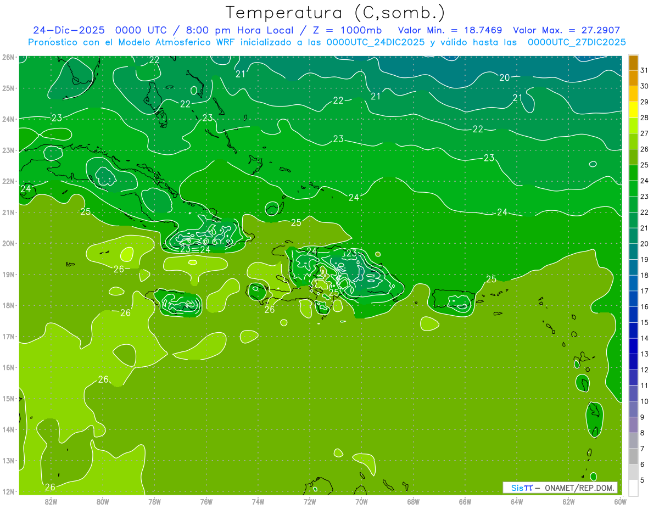The width and height of the screenshot is (659, 509).
Task: Click the color scale value label "31"
Action: [x=645, y=70]
